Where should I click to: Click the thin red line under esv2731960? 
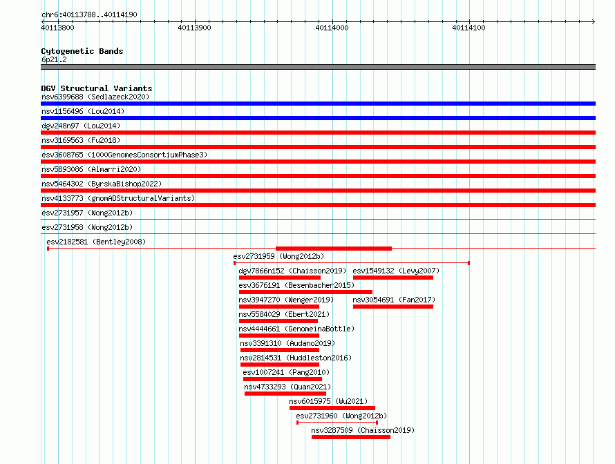[337, 423]
